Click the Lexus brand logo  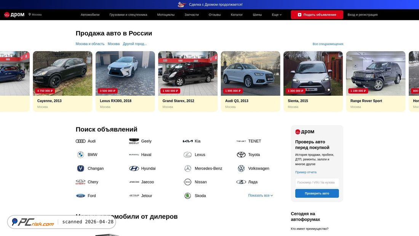point(187,155)
